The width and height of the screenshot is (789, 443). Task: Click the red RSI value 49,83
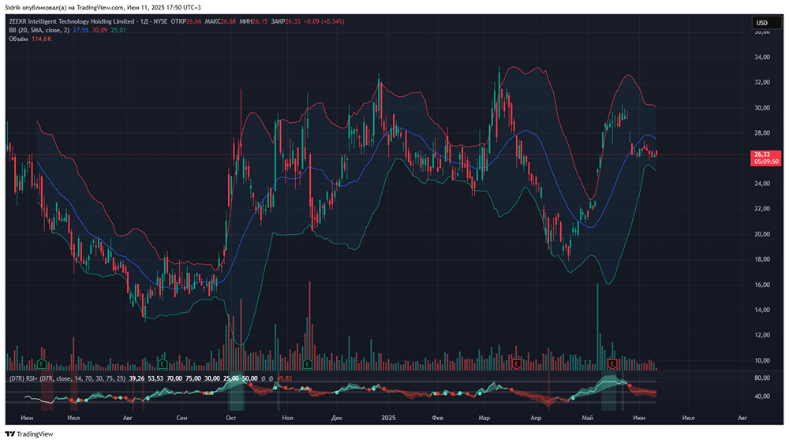coord(284,378)
